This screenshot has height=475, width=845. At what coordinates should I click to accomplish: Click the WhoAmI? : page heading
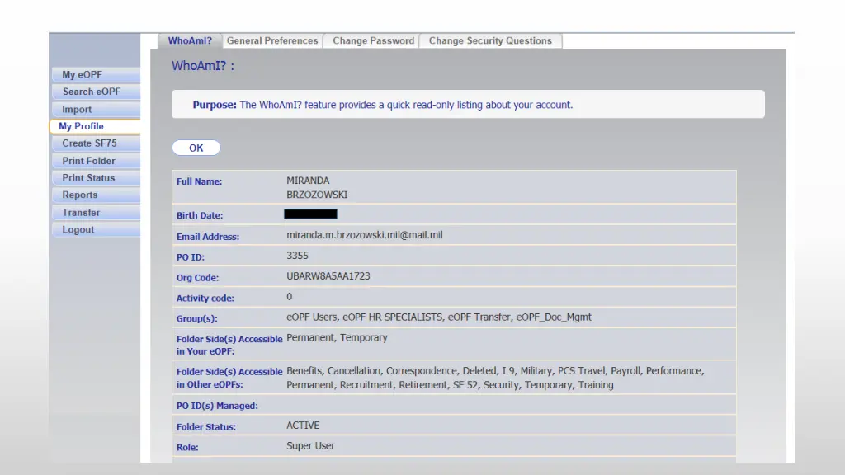[203, 66]
